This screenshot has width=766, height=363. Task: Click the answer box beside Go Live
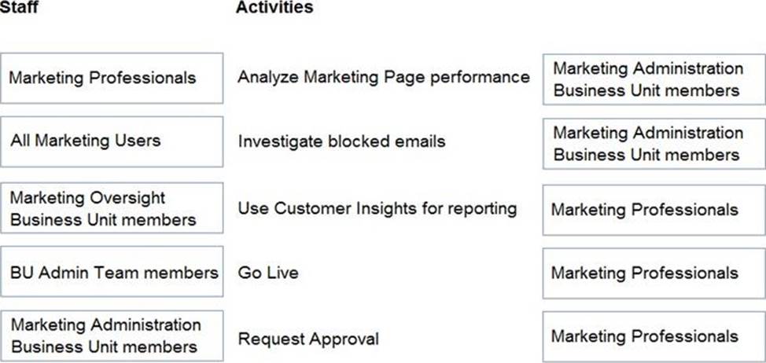click(x=654, y=273)
